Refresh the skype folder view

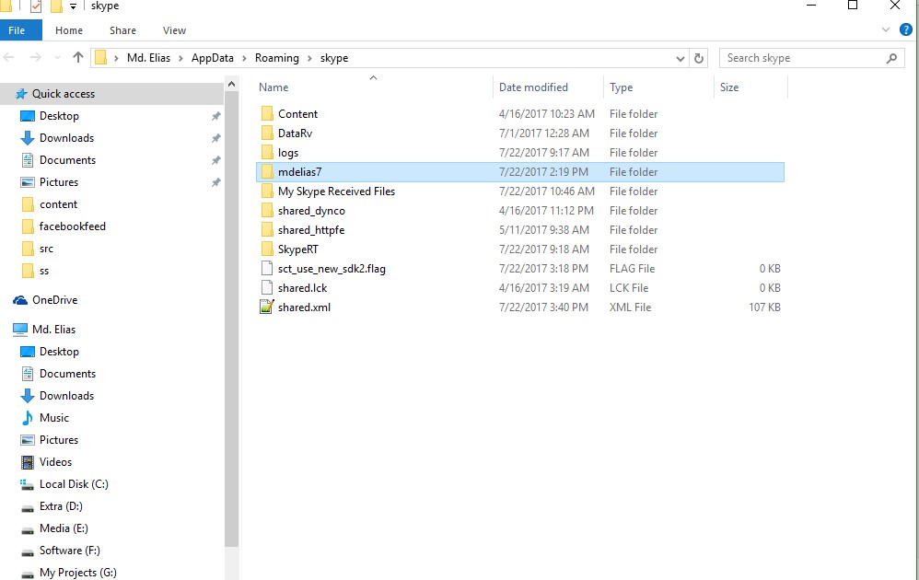[x=699, y=58]
